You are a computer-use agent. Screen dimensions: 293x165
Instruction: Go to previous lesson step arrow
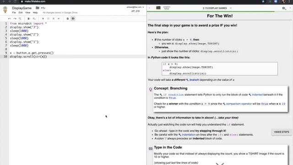tap(150, 8)
